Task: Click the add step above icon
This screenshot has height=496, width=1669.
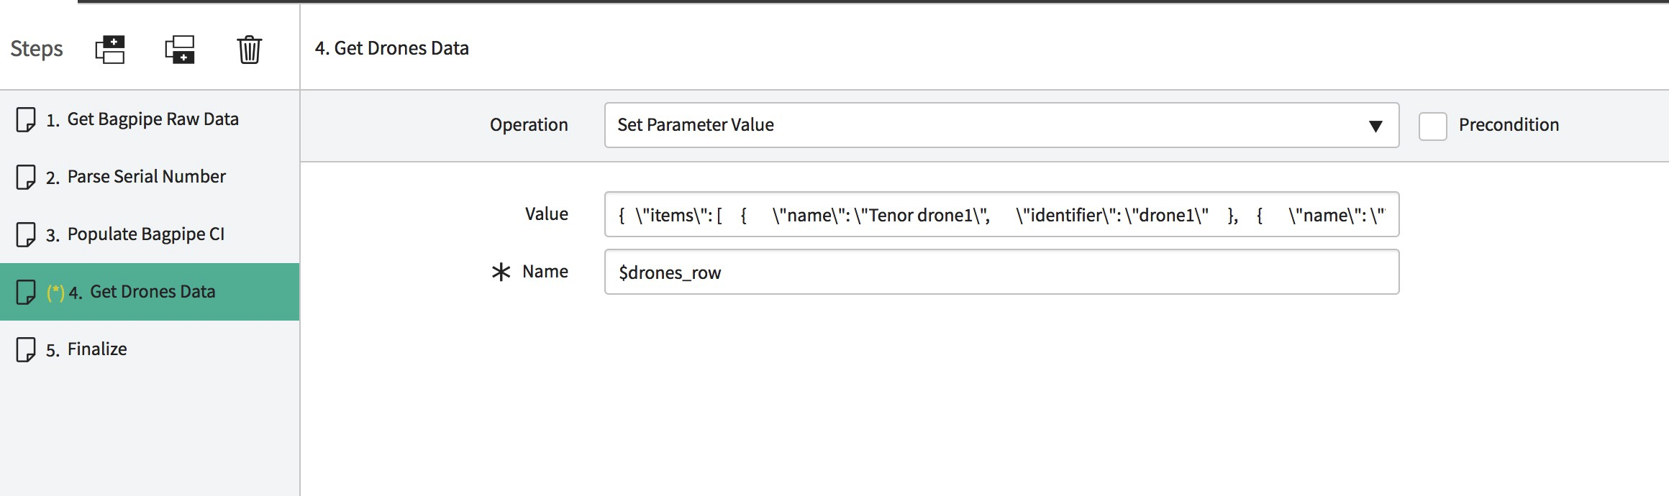Action: tap(110, 49)
